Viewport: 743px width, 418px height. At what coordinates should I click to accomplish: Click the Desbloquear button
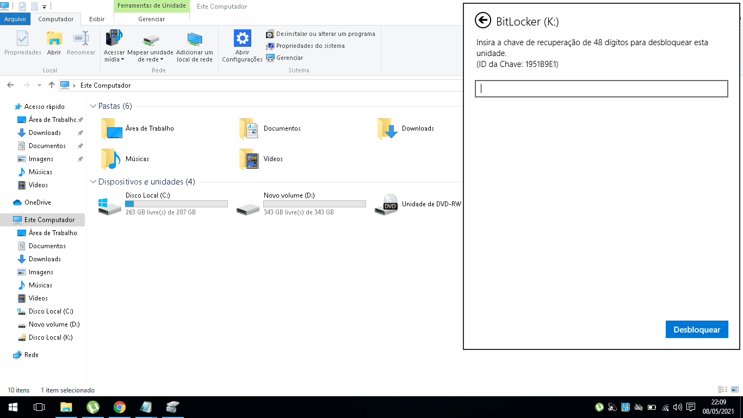697,329
